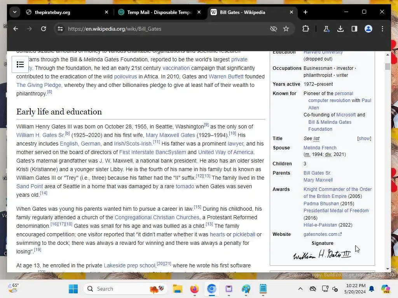Open the Chrome taskbar icon
The width and height of the screenshot is (398, 298).
coord(211,289)
